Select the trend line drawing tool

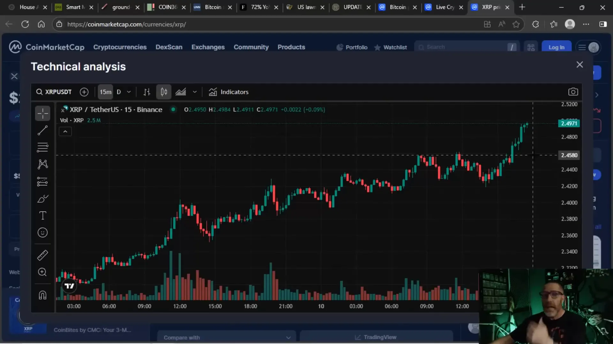click(42, 130)
